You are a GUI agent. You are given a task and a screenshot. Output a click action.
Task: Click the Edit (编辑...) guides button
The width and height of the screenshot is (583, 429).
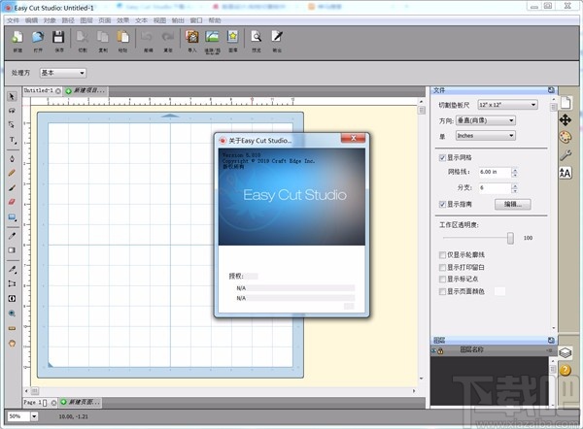[513, 204]
